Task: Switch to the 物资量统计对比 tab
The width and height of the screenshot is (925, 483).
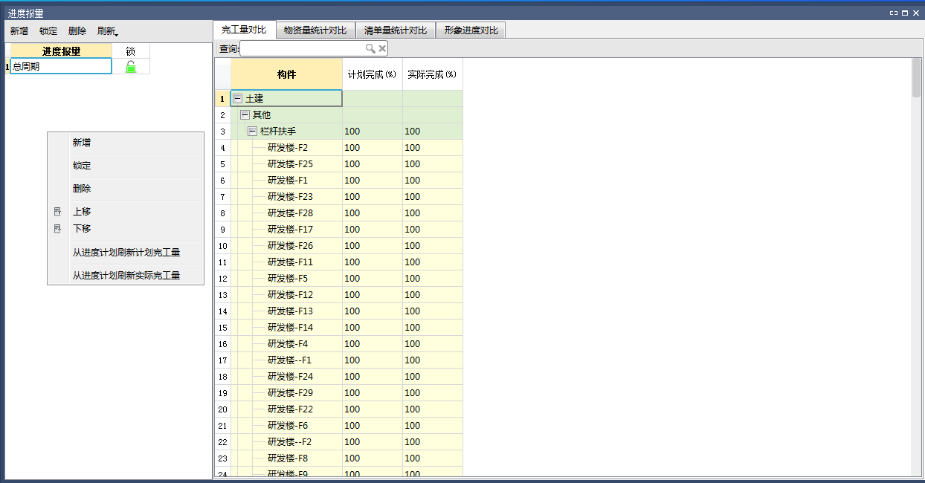Action: pos(315,30)
